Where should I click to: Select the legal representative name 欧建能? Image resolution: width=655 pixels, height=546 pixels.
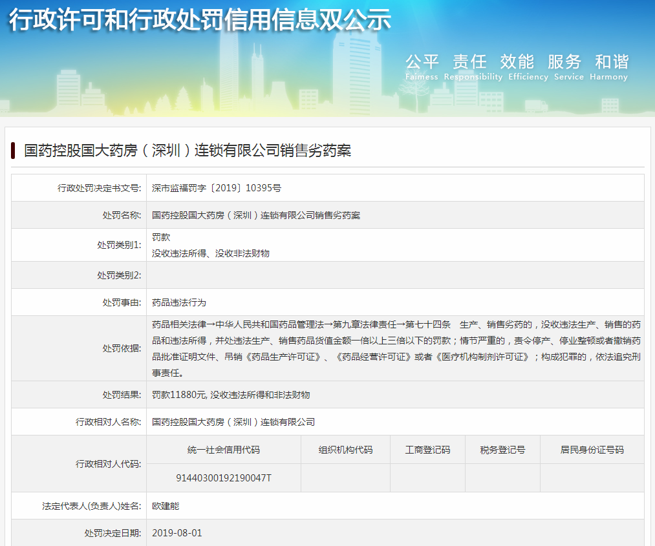coord(166,506)
